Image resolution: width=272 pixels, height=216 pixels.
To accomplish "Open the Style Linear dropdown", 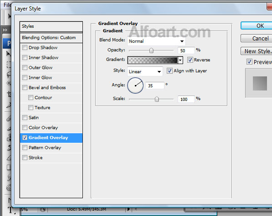I will 145,71.
